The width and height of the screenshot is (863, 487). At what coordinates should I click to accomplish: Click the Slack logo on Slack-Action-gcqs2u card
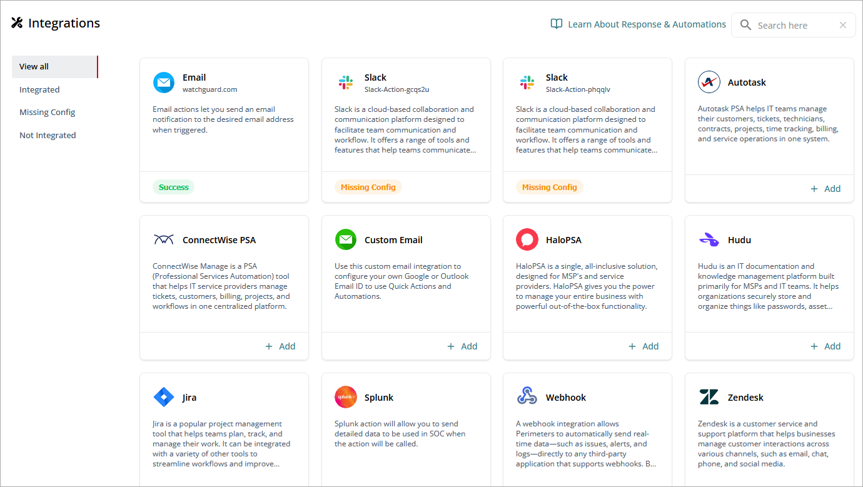click(345, 83)
